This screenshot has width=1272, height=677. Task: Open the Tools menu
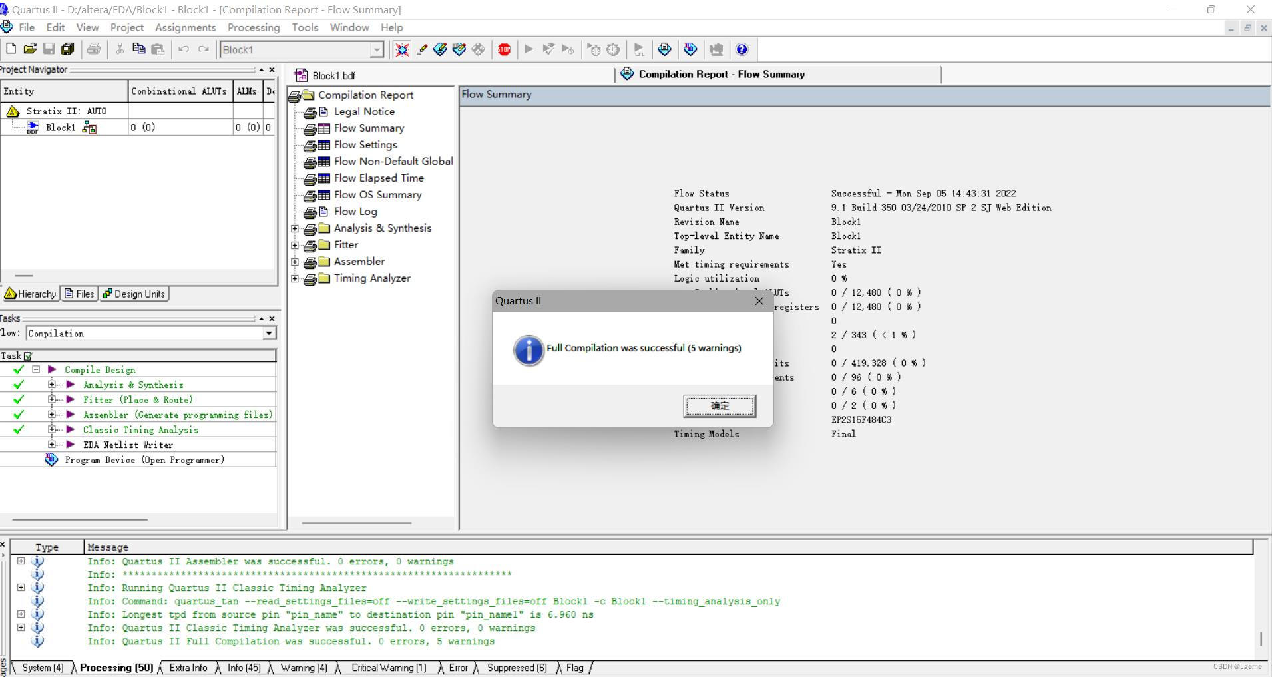(x=305, y=27)
